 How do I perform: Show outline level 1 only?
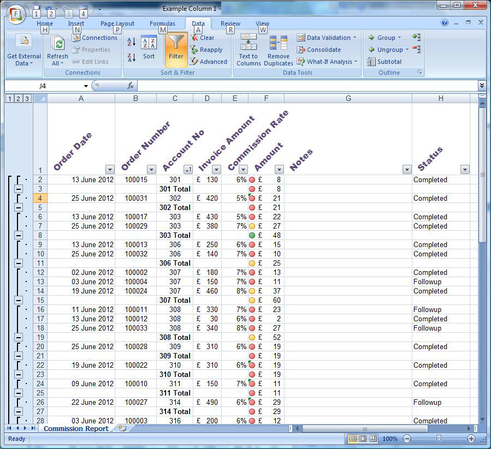coord(10,99)
